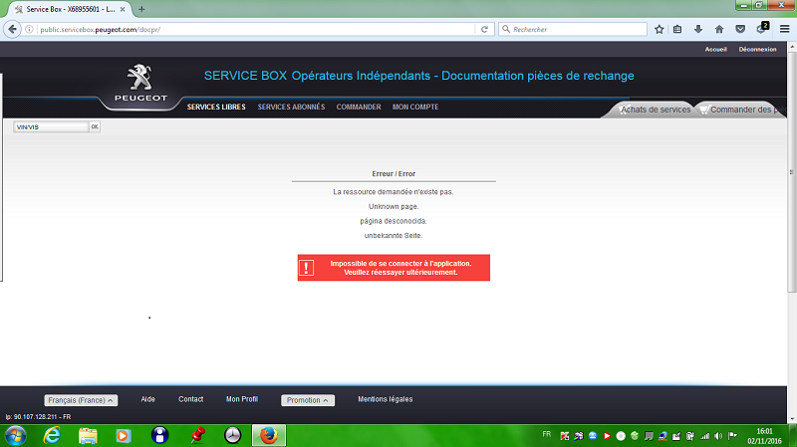
Task: Open the Action Center flag tray icon
Action: pos(732,436)
